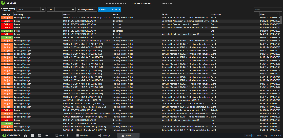Open the manual book icon
Image resolution: width=283 pixels, height=138 pixels.
click(39, 135)
